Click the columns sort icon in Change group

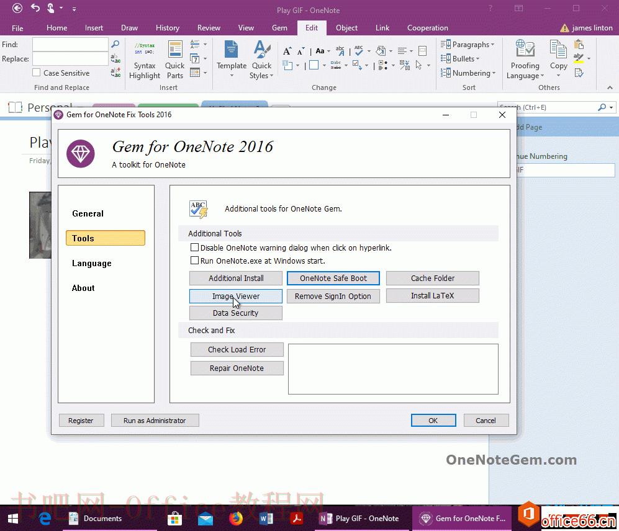[405, 65]
